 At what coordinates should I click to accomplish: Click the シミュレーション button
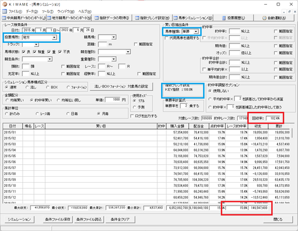coord(19,219)
